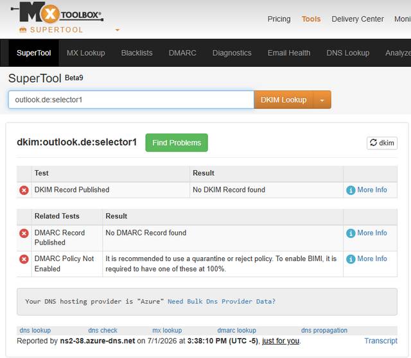
Task: Switch to the MX Lookup tab
Action: pos(85,53)
